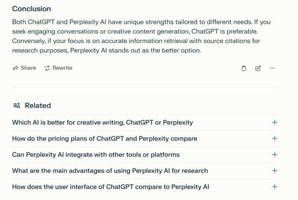Expand plus icon for integrate with tools question
The height and width of the screenshot is (200, 298).
click(x=275, y=154)
